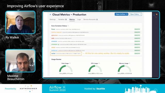Click the Cloud Metrics – Production heading
The height and width of the screenshot is (93, 165).
coord(69,14)
